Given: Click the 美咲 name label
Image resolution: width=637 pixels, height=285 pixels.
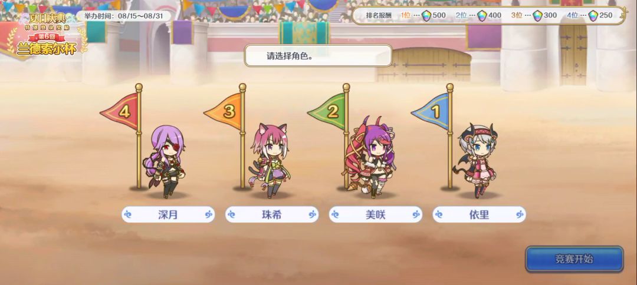Looking at the screenshot, I should (375, 214).
